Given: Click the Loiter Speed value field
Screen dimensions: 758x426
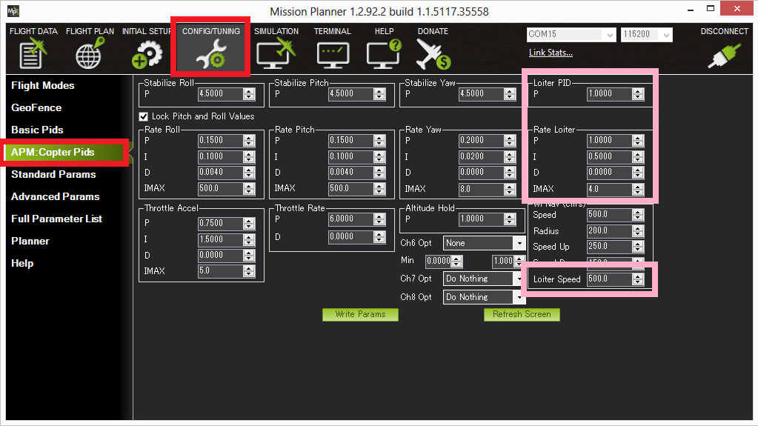Looking at the screenshot, I should click(x=610, y=279).
